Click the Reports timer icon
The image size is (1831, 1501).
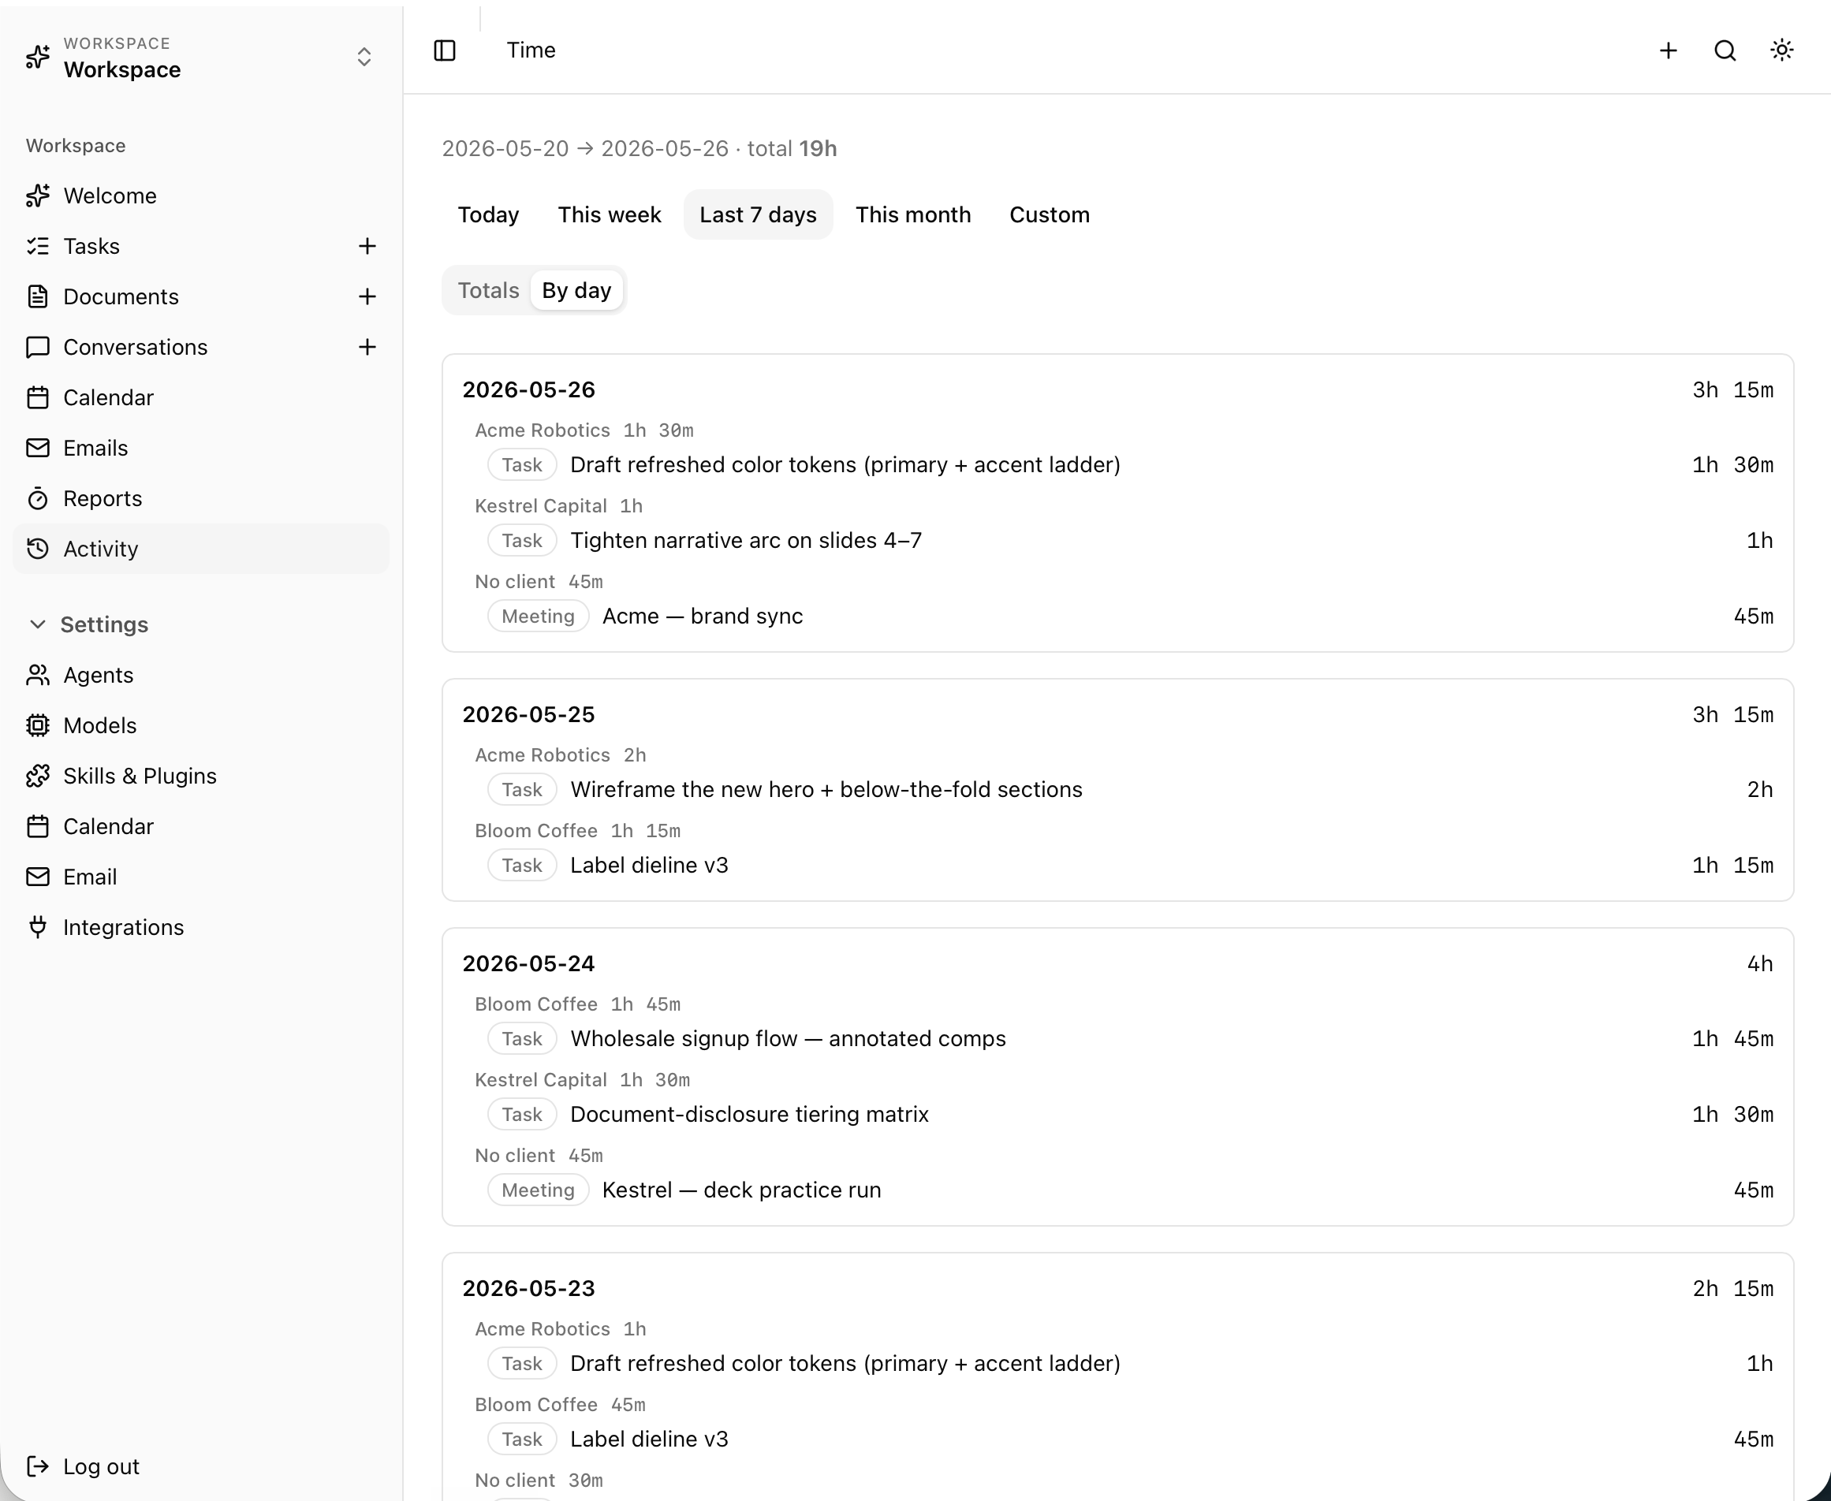coord(38,498)
